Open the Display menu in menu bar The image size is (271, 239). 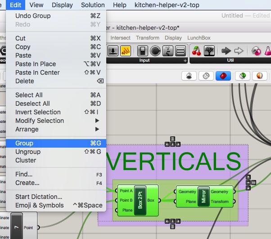[x=62, y=5]
